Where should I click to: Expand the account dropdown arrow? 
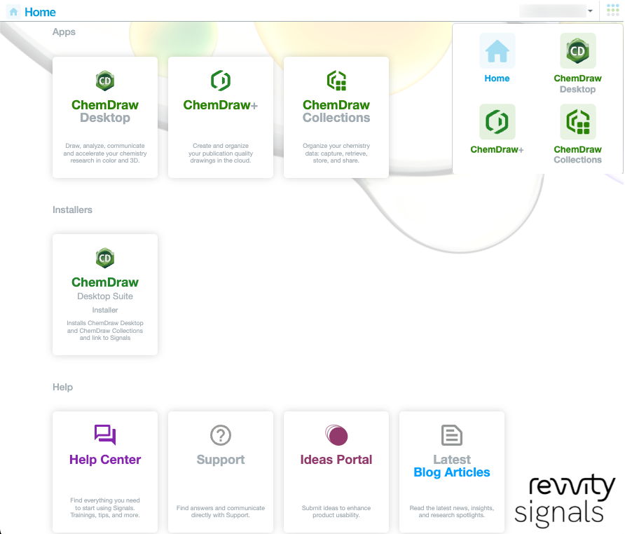pyautogui.click(x=592, y=10)
